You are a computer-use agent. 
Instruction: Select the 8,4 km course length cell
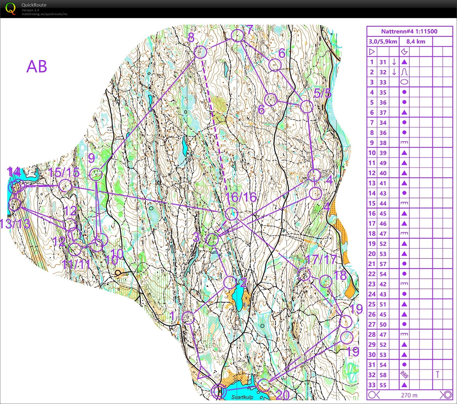pos(416,42)
